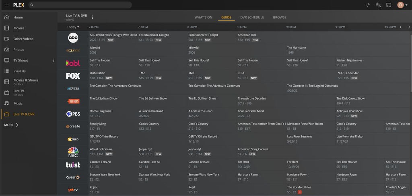
Task: Click Rockford Files red recording badge
Action: [300, 192]
